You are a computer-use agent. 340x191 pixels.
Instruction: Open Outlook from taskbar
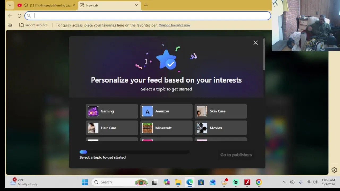[x=212, y=182]
